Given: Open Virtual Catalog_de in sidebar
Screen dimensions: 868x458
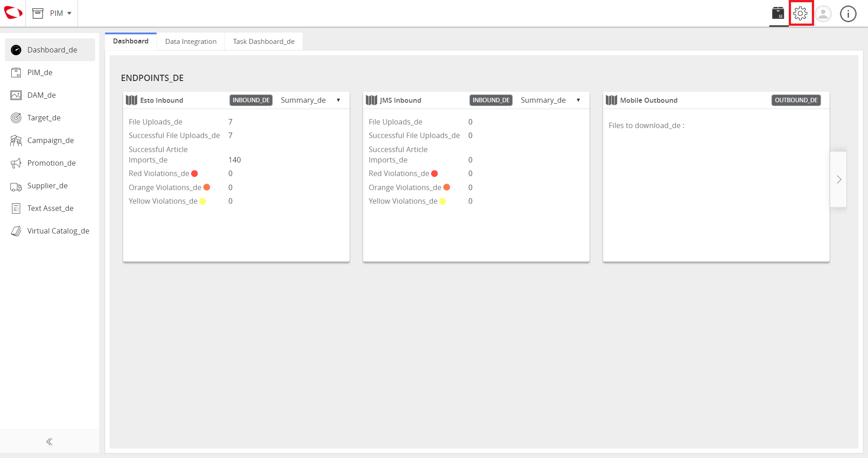Looking at the screenshot, I should click(50, 231).
